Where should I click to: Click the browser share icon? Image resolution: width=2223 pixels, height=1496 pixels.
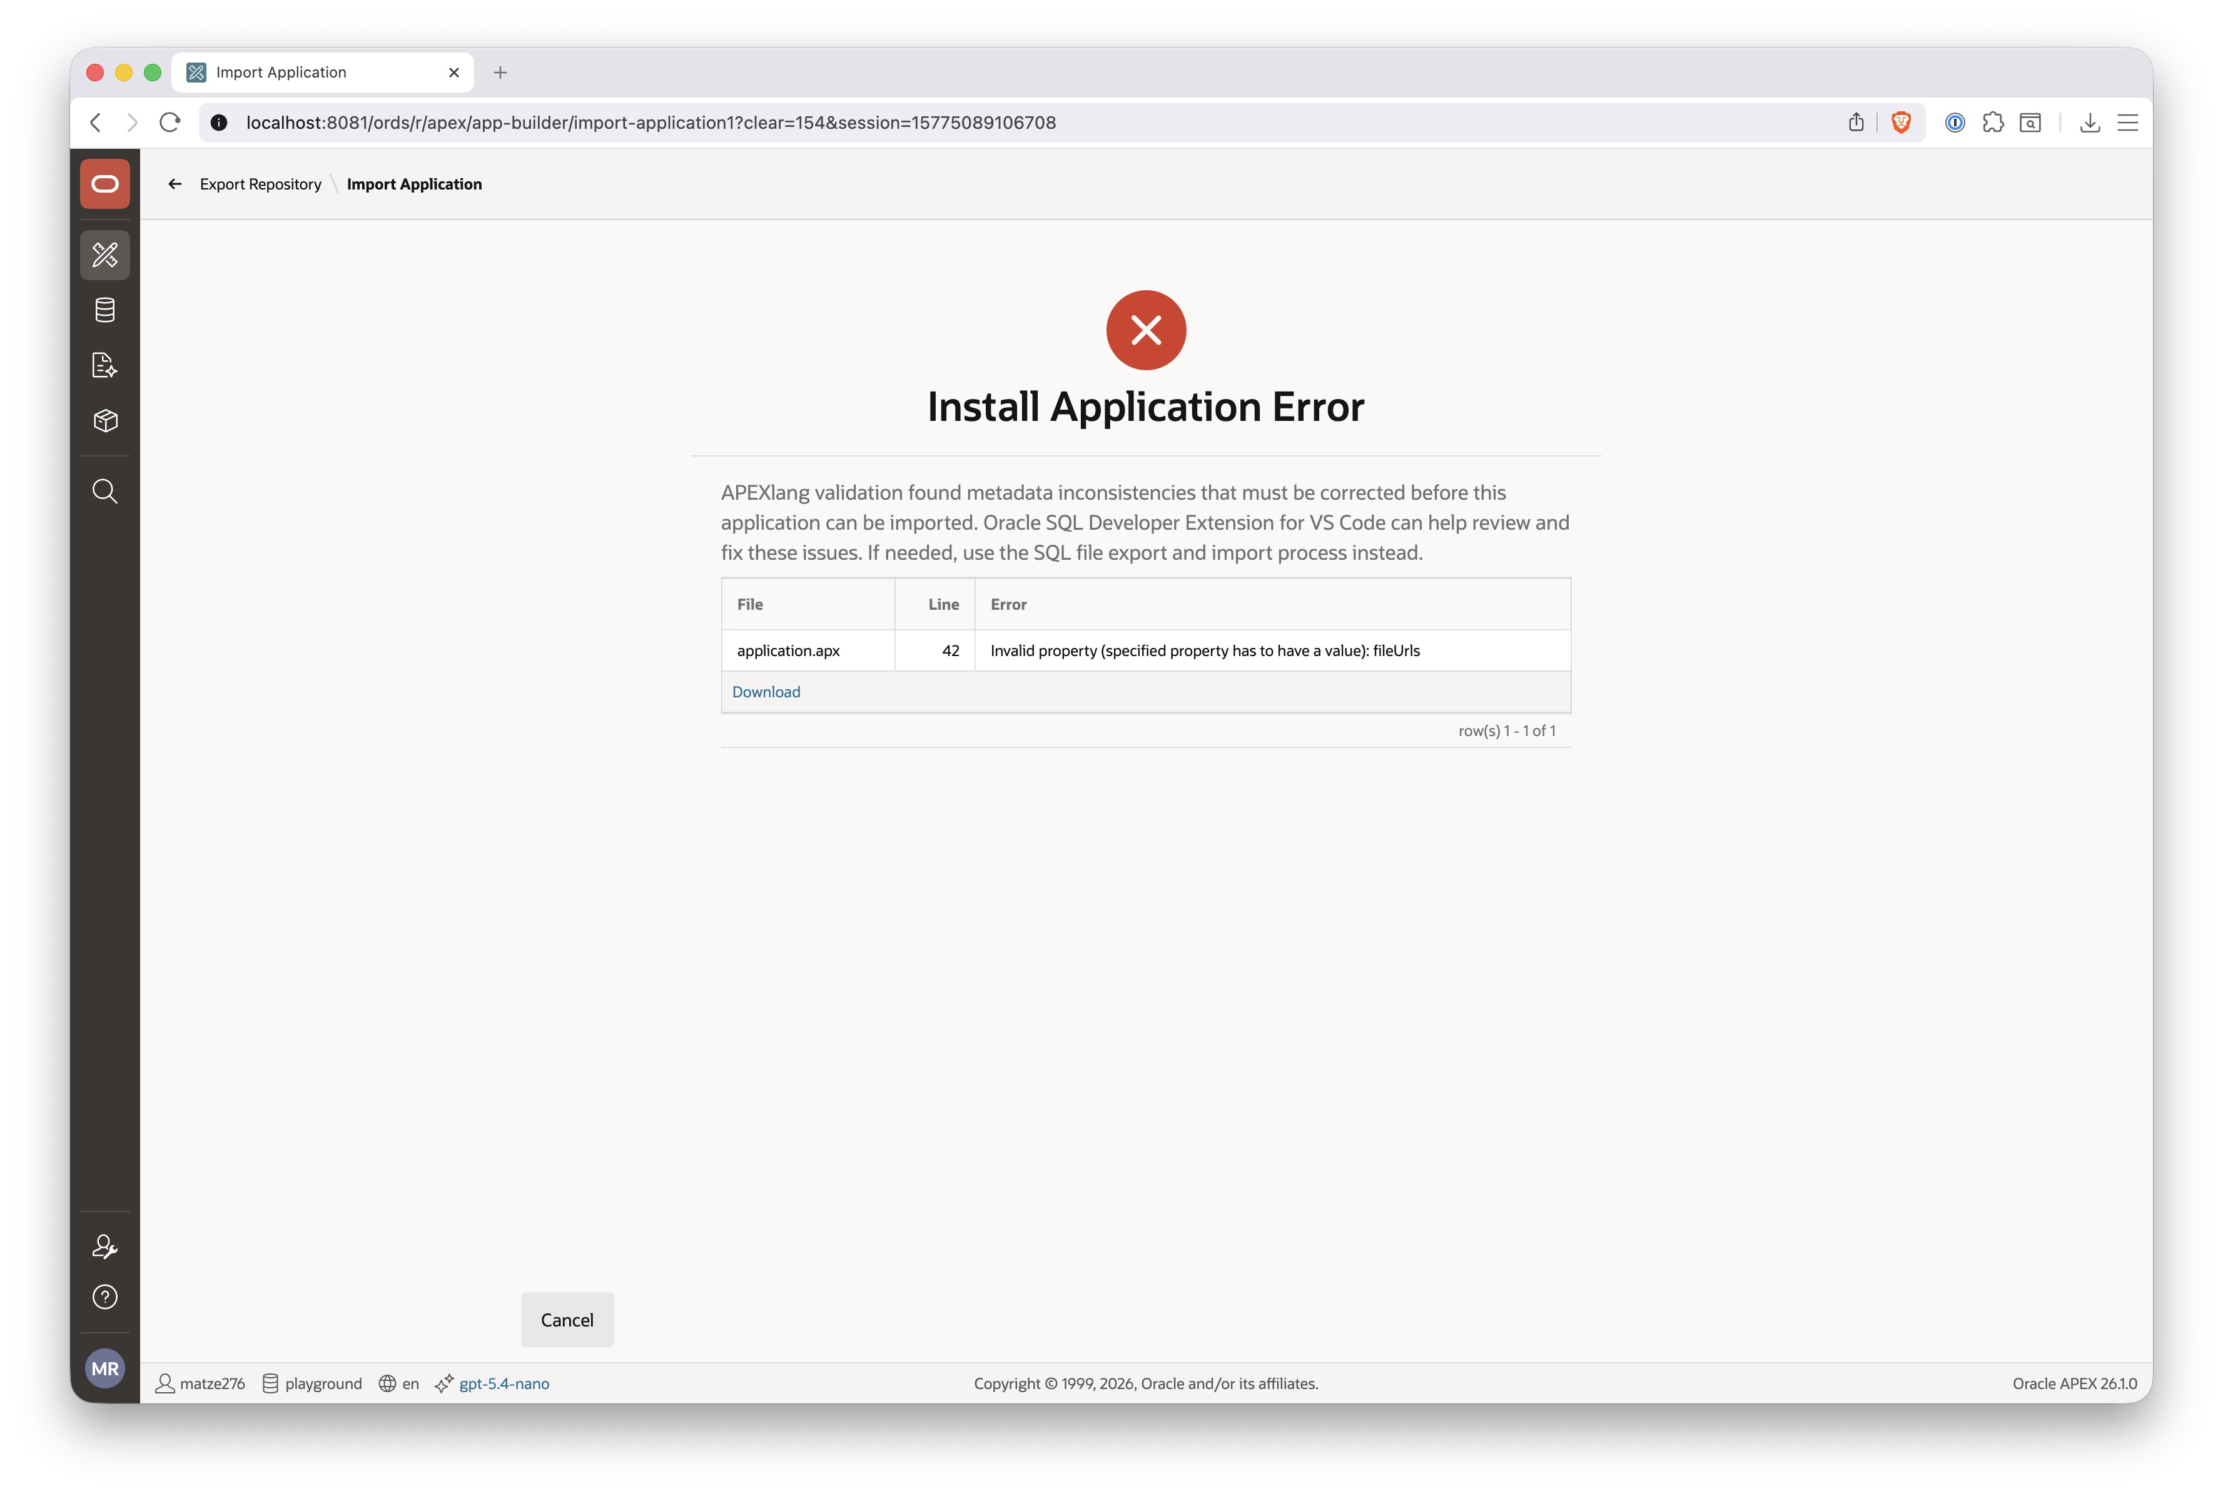point(1856,122)
